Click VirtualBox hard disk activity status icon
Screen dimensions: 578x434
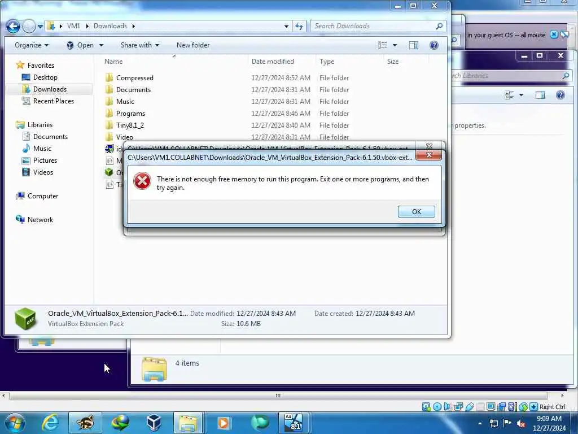(x=427, y=407)
